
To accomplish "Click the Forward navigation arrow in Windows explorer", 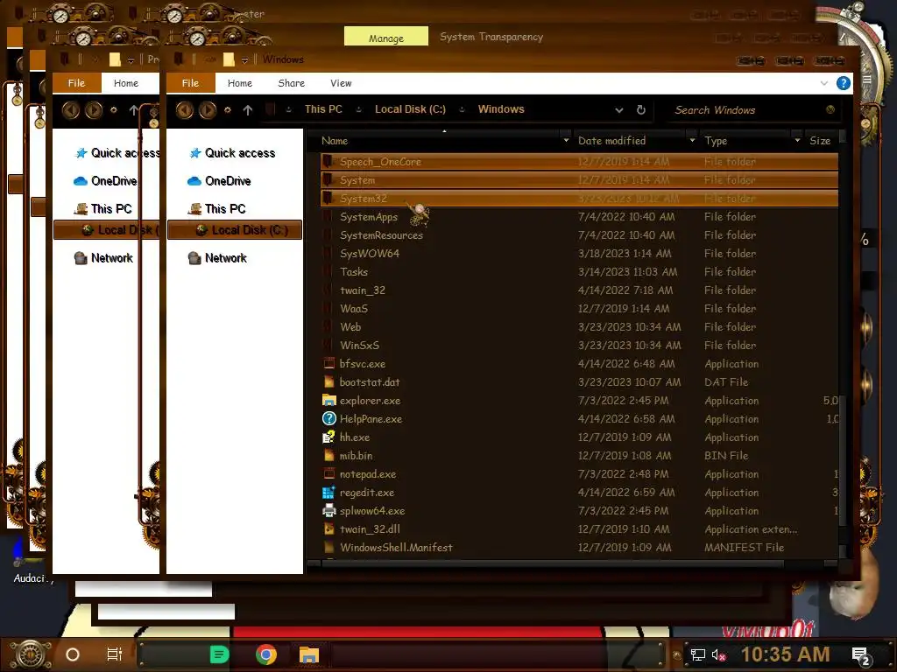I will 207,109.
